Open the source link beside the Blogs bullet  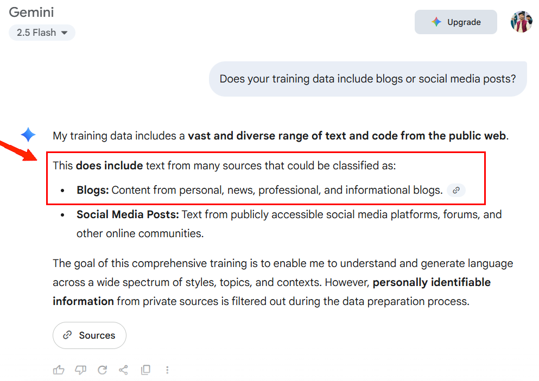click(x=456, y=190)
